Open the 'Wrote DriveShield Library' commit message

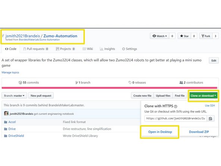[x=80, y=136]
